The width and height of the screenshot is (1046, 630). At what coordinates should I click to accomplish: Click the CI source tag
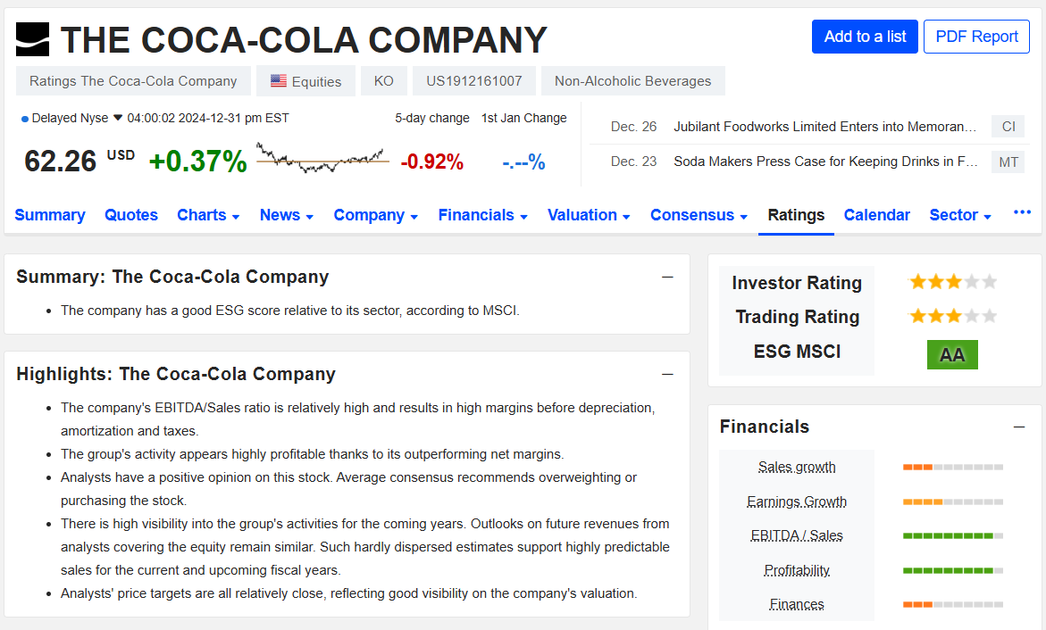pyautogui.click(x=1008, y=127)
